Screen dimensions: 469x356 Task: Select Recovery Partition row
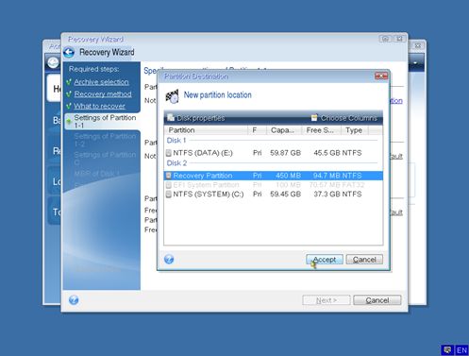273,176
